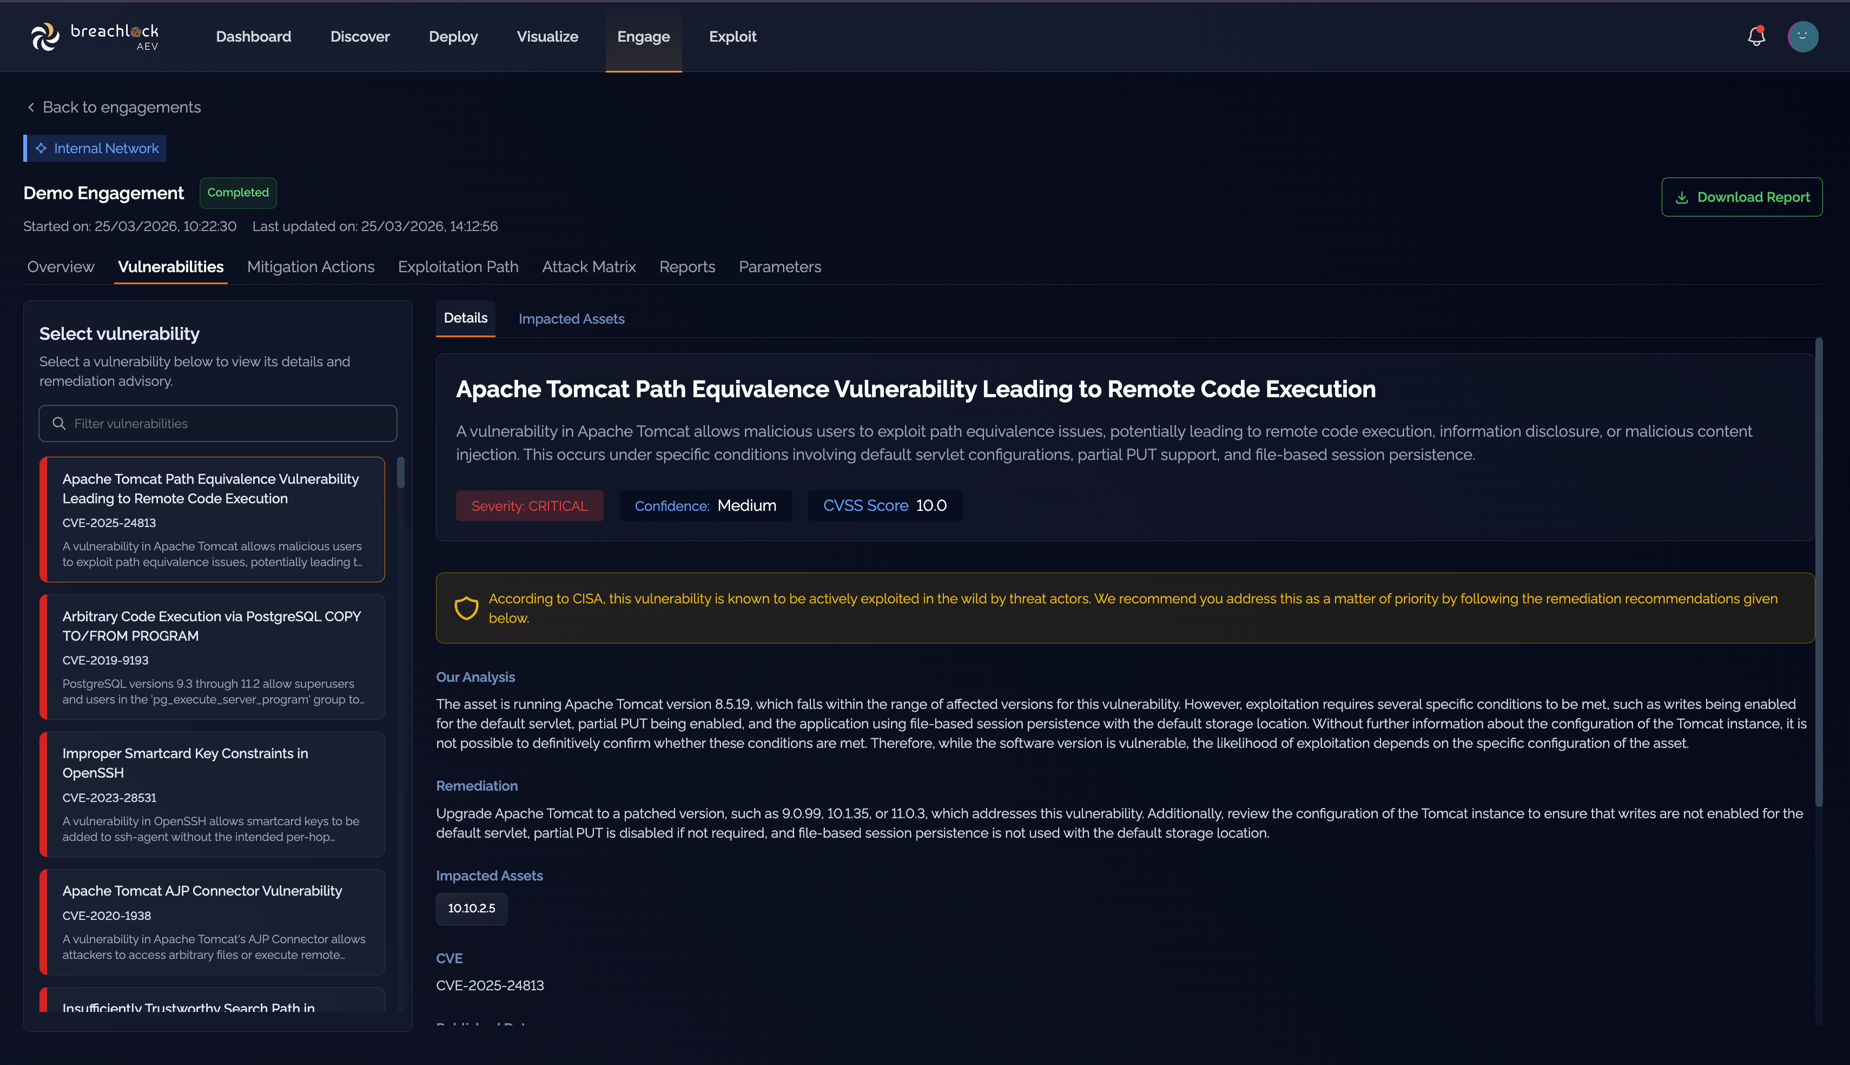The width and height of the screenshot is (1850, 1065).
Task: Click the Internal Network tag icon
Action: (41, 148)
